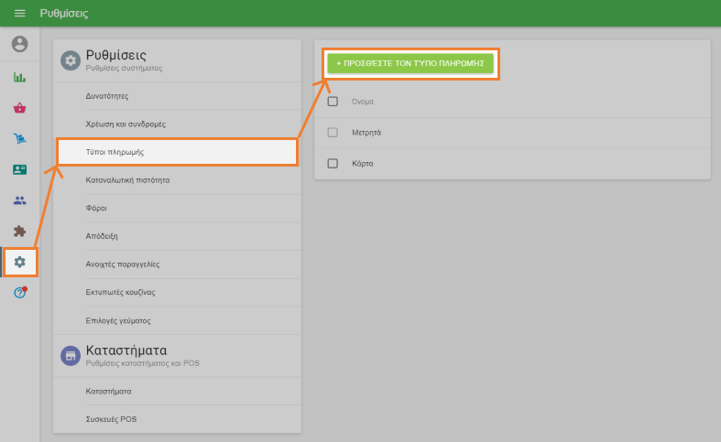Open the puzzle piece integrations icon
721x442 pixels.
pyautogui.click(x=19, y=232)
